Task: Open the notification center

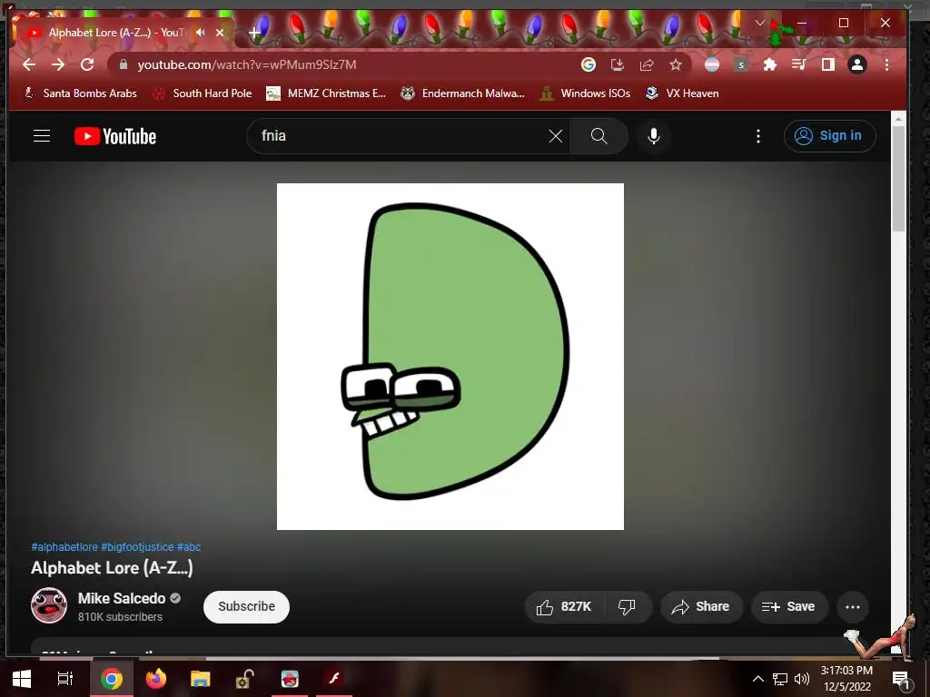Action: coord(901,679)
